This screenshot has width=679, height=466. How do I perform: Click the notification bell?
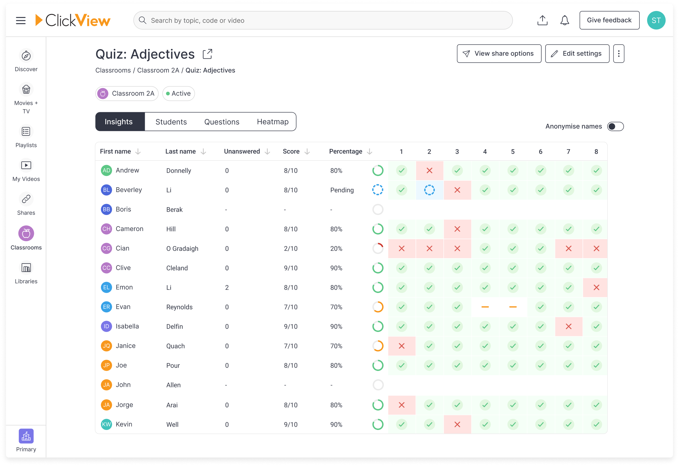coord(564,20)
